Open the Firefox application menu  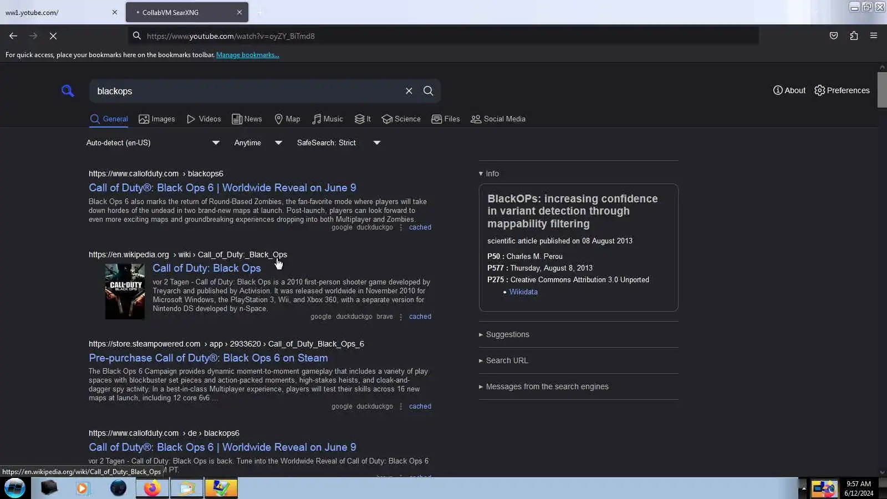click(x=874, y=36)
